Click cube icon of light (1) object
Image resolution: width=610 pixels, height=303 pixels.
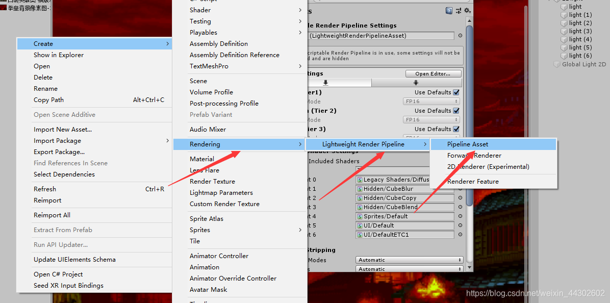click(564, 15)
